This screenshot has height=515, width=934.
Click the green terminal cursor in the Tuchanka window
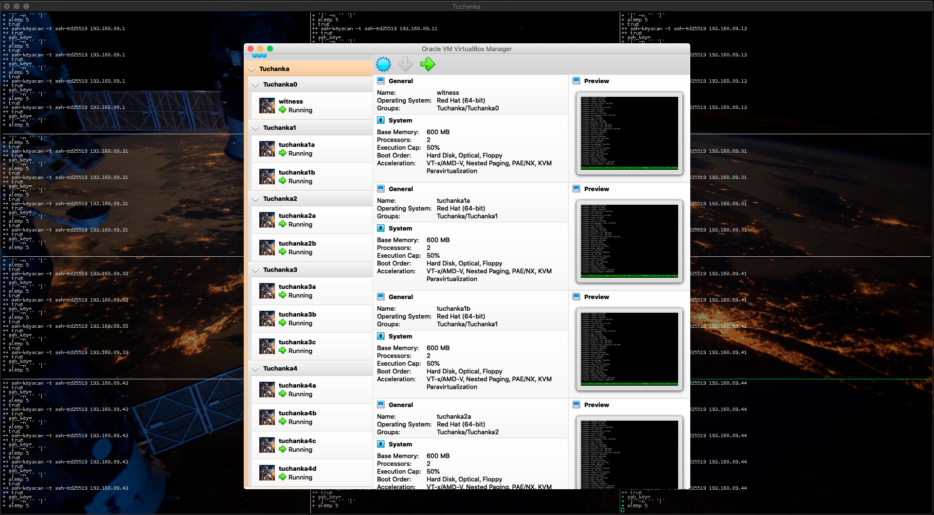623,510
